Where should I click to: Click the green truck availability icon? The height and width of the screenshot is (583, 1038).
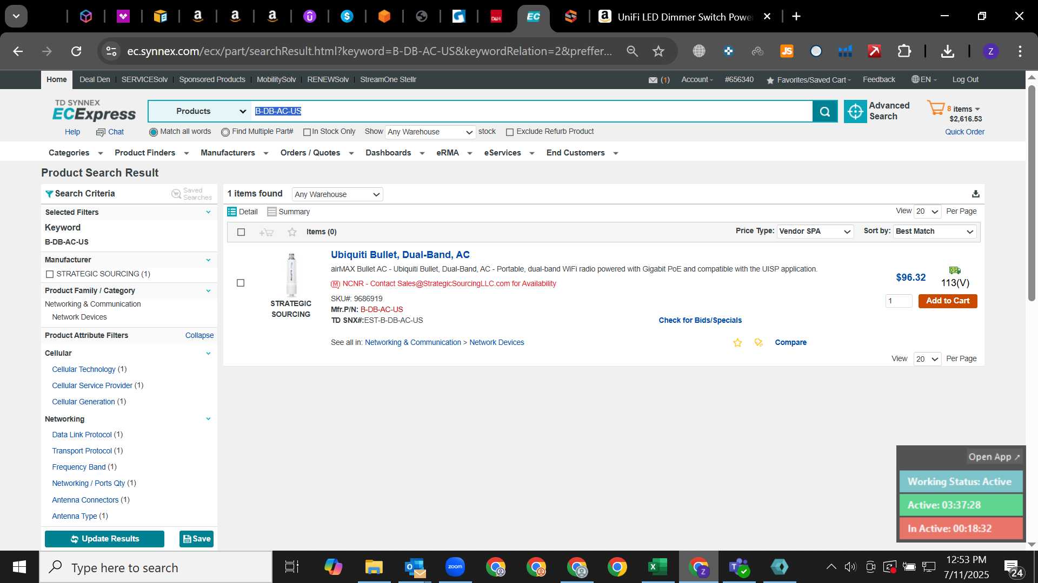(x=955, y=270)
